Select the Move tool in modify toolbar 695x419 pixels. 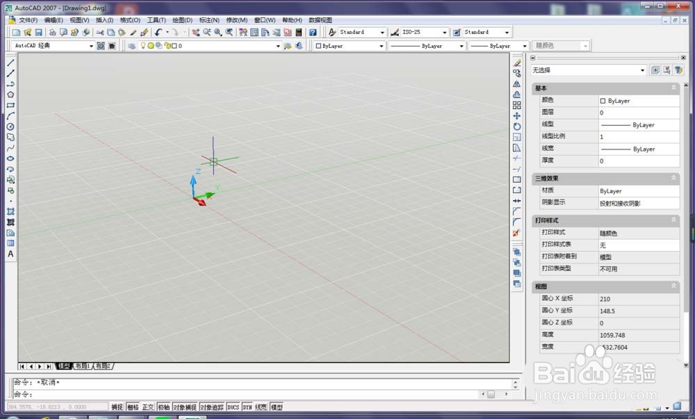[517, 116]
